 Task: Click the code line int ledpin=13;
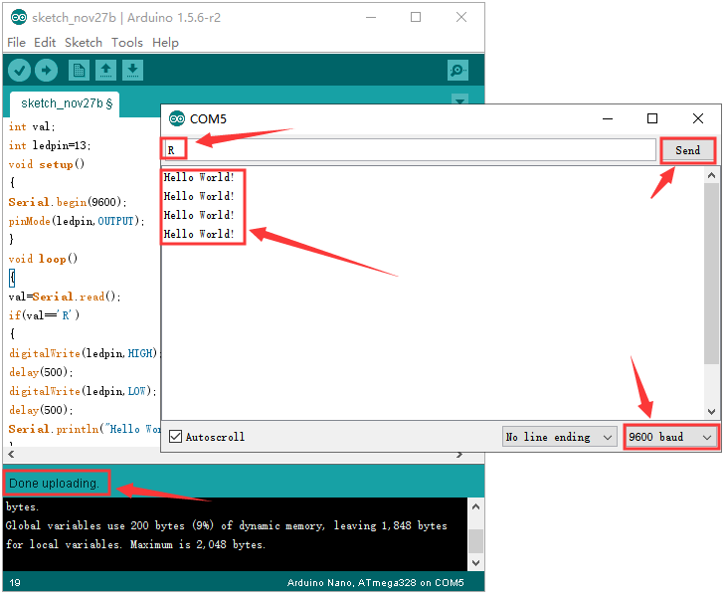point(50,146)
